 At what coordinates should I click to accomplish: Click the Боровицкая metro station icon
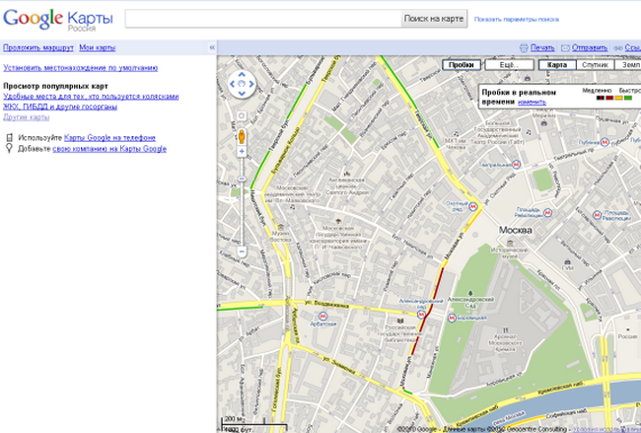pyautogui.click(x=452, y=318)
